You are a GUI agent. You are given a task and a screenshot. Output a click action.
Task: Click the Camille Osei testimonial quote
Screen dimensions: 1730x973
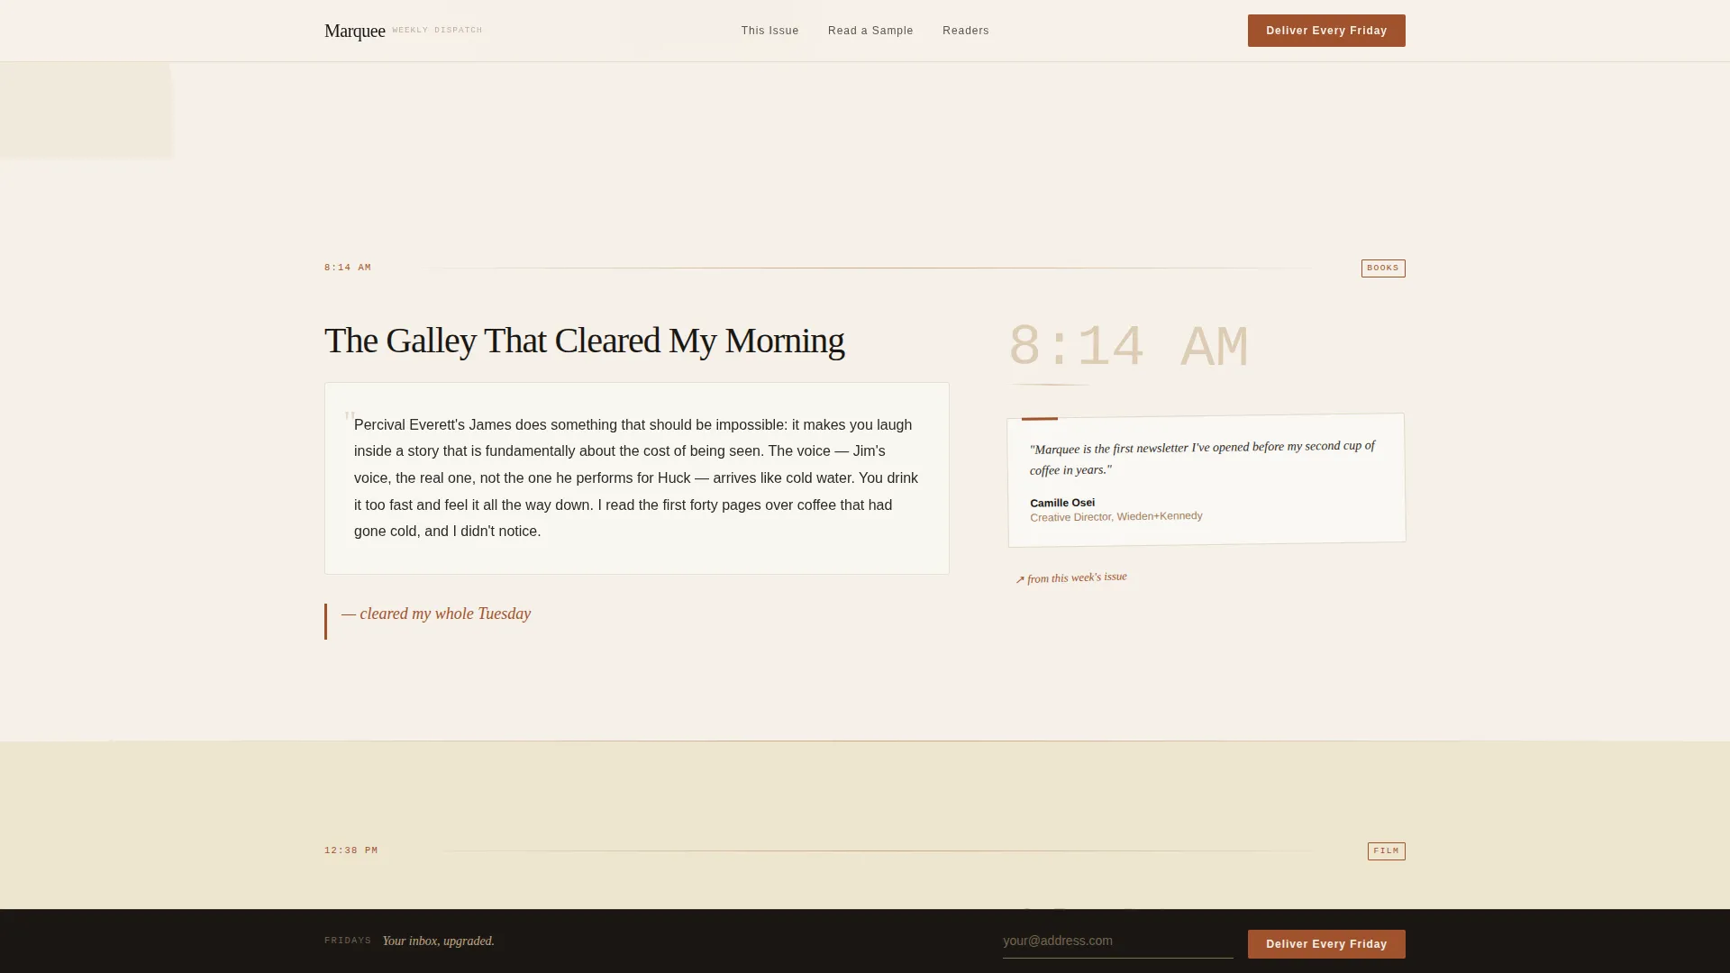pyautogui.click(x=1202, y=458)
